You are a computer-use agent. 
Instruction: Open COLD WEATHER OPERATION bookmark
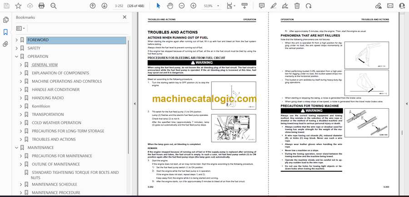coord(57,123)
